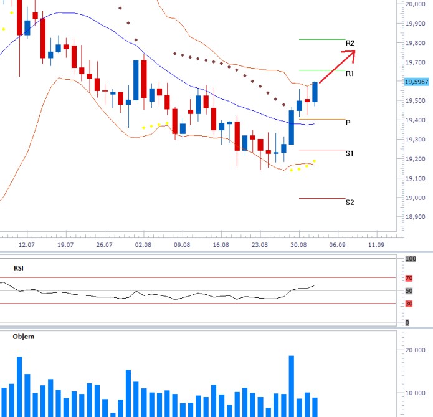This screenshot has height=417, width=433.
Task: Click the 26.07 date label
Action: 104,245
